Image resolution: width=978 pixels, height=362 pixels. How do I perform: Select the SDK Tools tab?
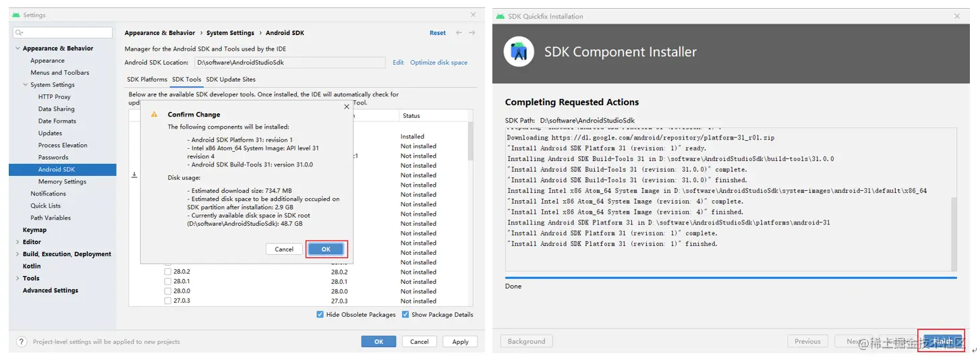pyautogui.click(x=187, y=80)
